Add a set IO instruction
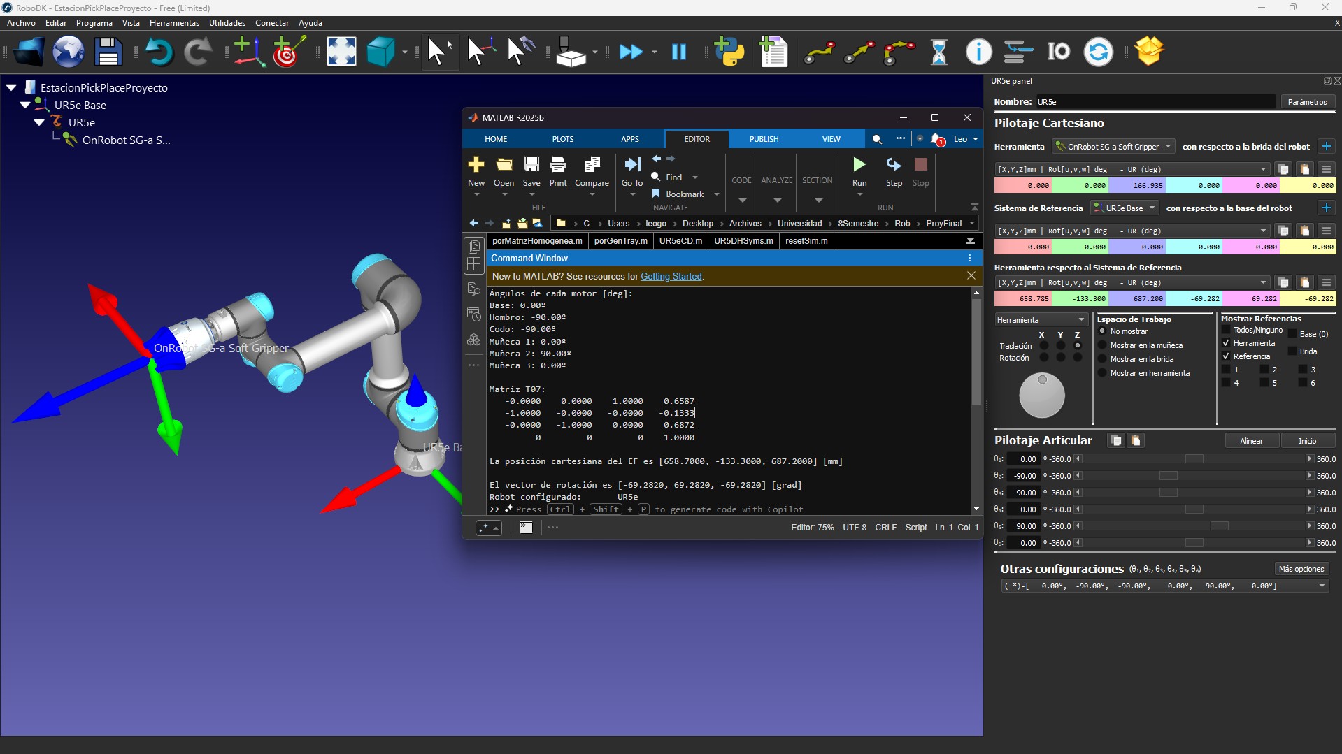 pyautogui.click(x=1058, y=52)
